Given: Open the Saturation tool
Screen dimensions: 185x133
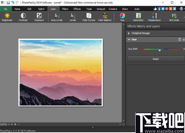Looking at the screenshot, I should point(138,17).
